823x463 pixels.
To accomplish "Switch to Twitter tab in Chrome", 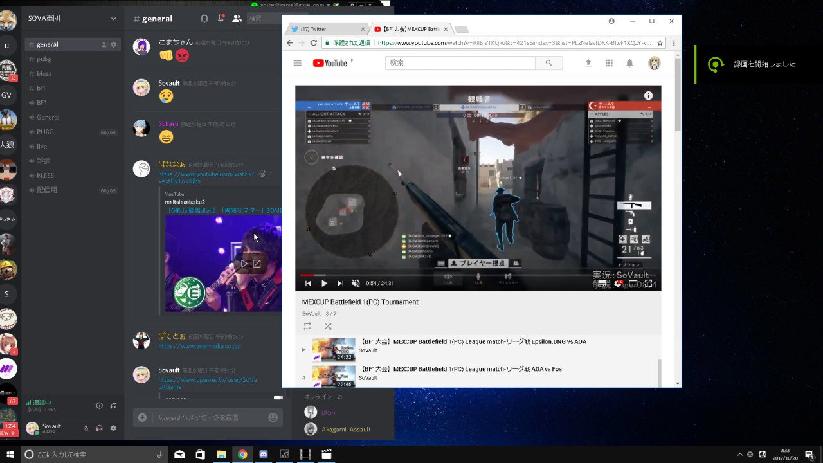I will 327,29.
